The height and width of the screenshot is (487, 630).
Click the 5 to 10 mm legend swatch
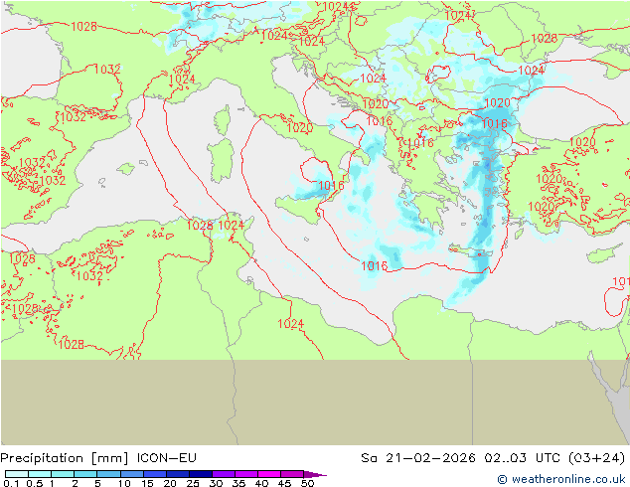(x=109, y=474)
